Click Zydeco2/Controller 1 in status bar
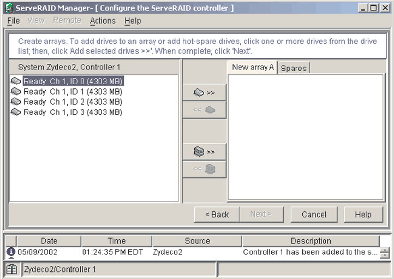 (60, 269)
